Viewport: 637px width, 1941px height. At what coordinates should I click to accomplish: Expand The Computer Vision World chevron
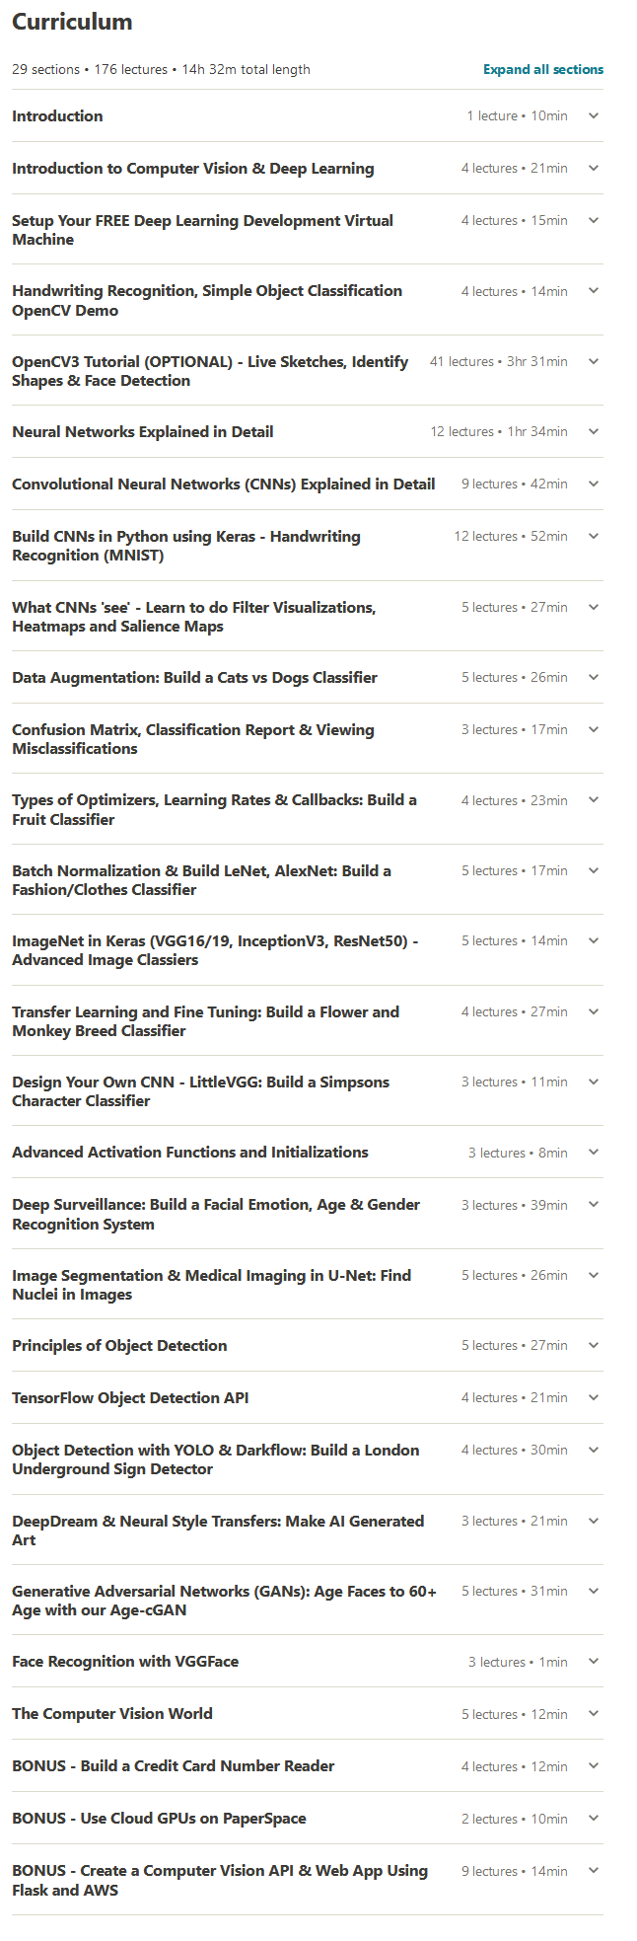[594, 1713]
